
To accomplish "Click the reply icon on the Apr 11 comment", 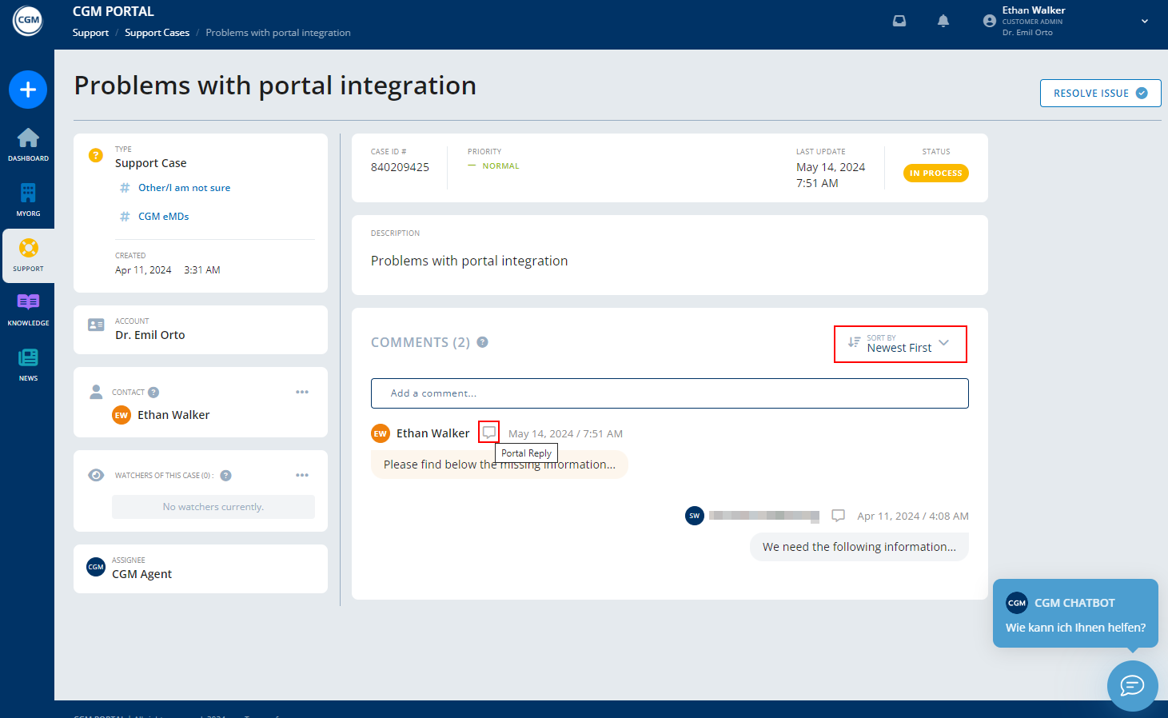I will pos(838,516).
